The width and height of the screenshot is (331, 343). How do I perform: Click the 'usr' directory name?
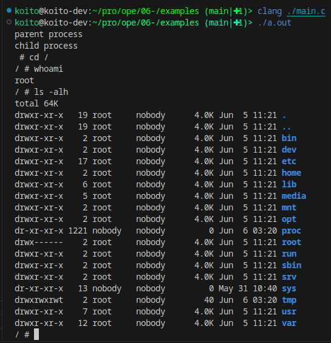289,312
